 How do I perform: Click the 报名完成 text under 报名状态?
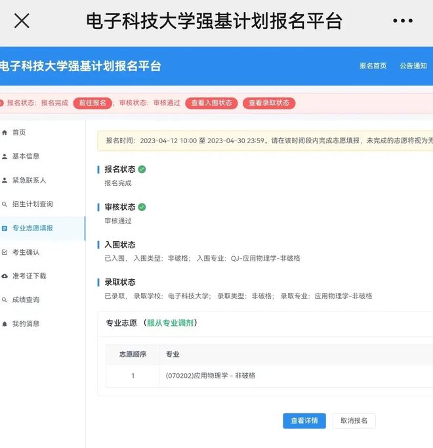click(x=118, y=183)
